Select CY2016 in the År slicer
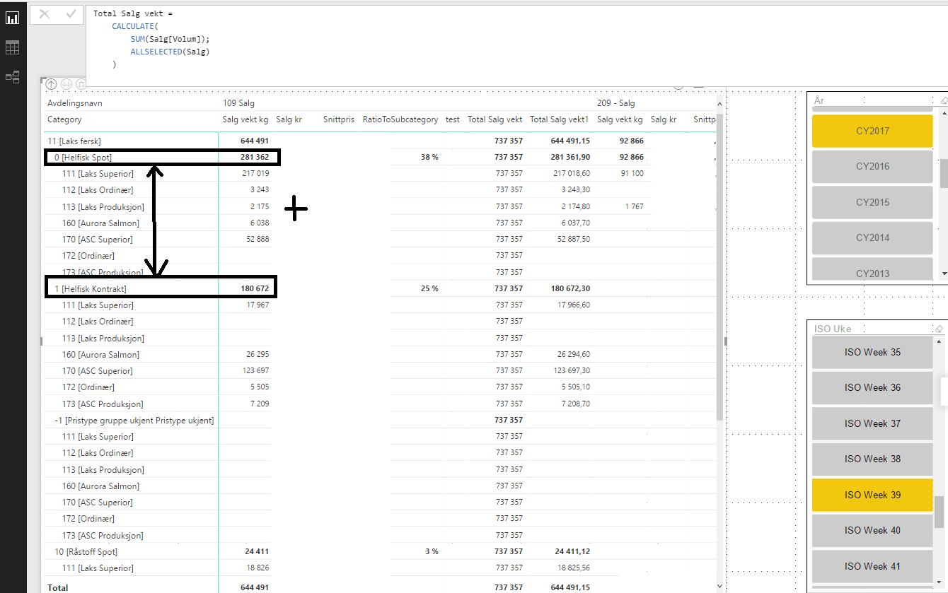Viewport: 948px width, 593px height. point(872,166)
